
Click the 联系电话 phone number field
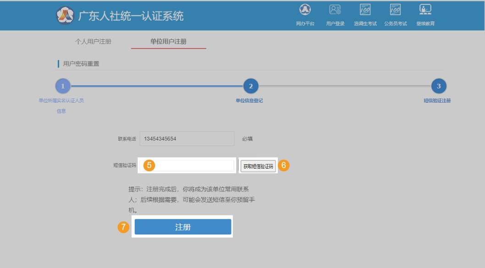click(187, 139)
